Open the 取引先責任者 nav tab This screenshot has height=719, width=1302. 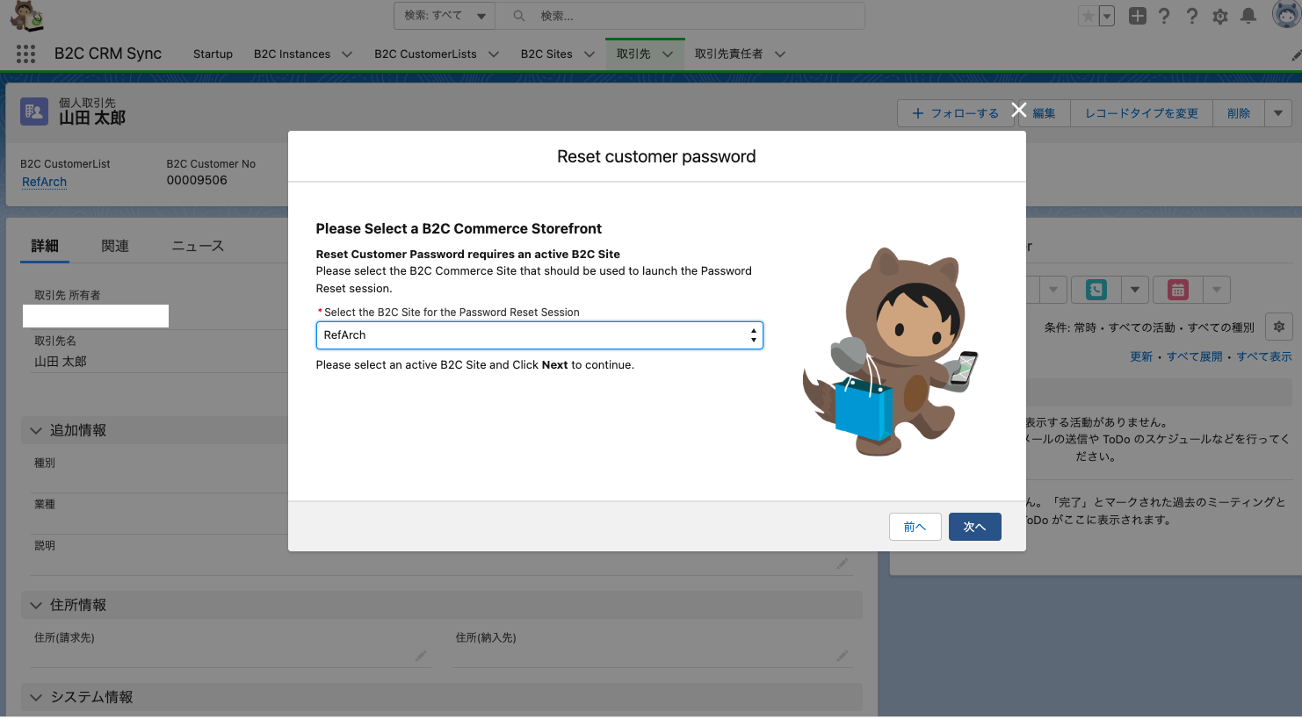point(728,54)
